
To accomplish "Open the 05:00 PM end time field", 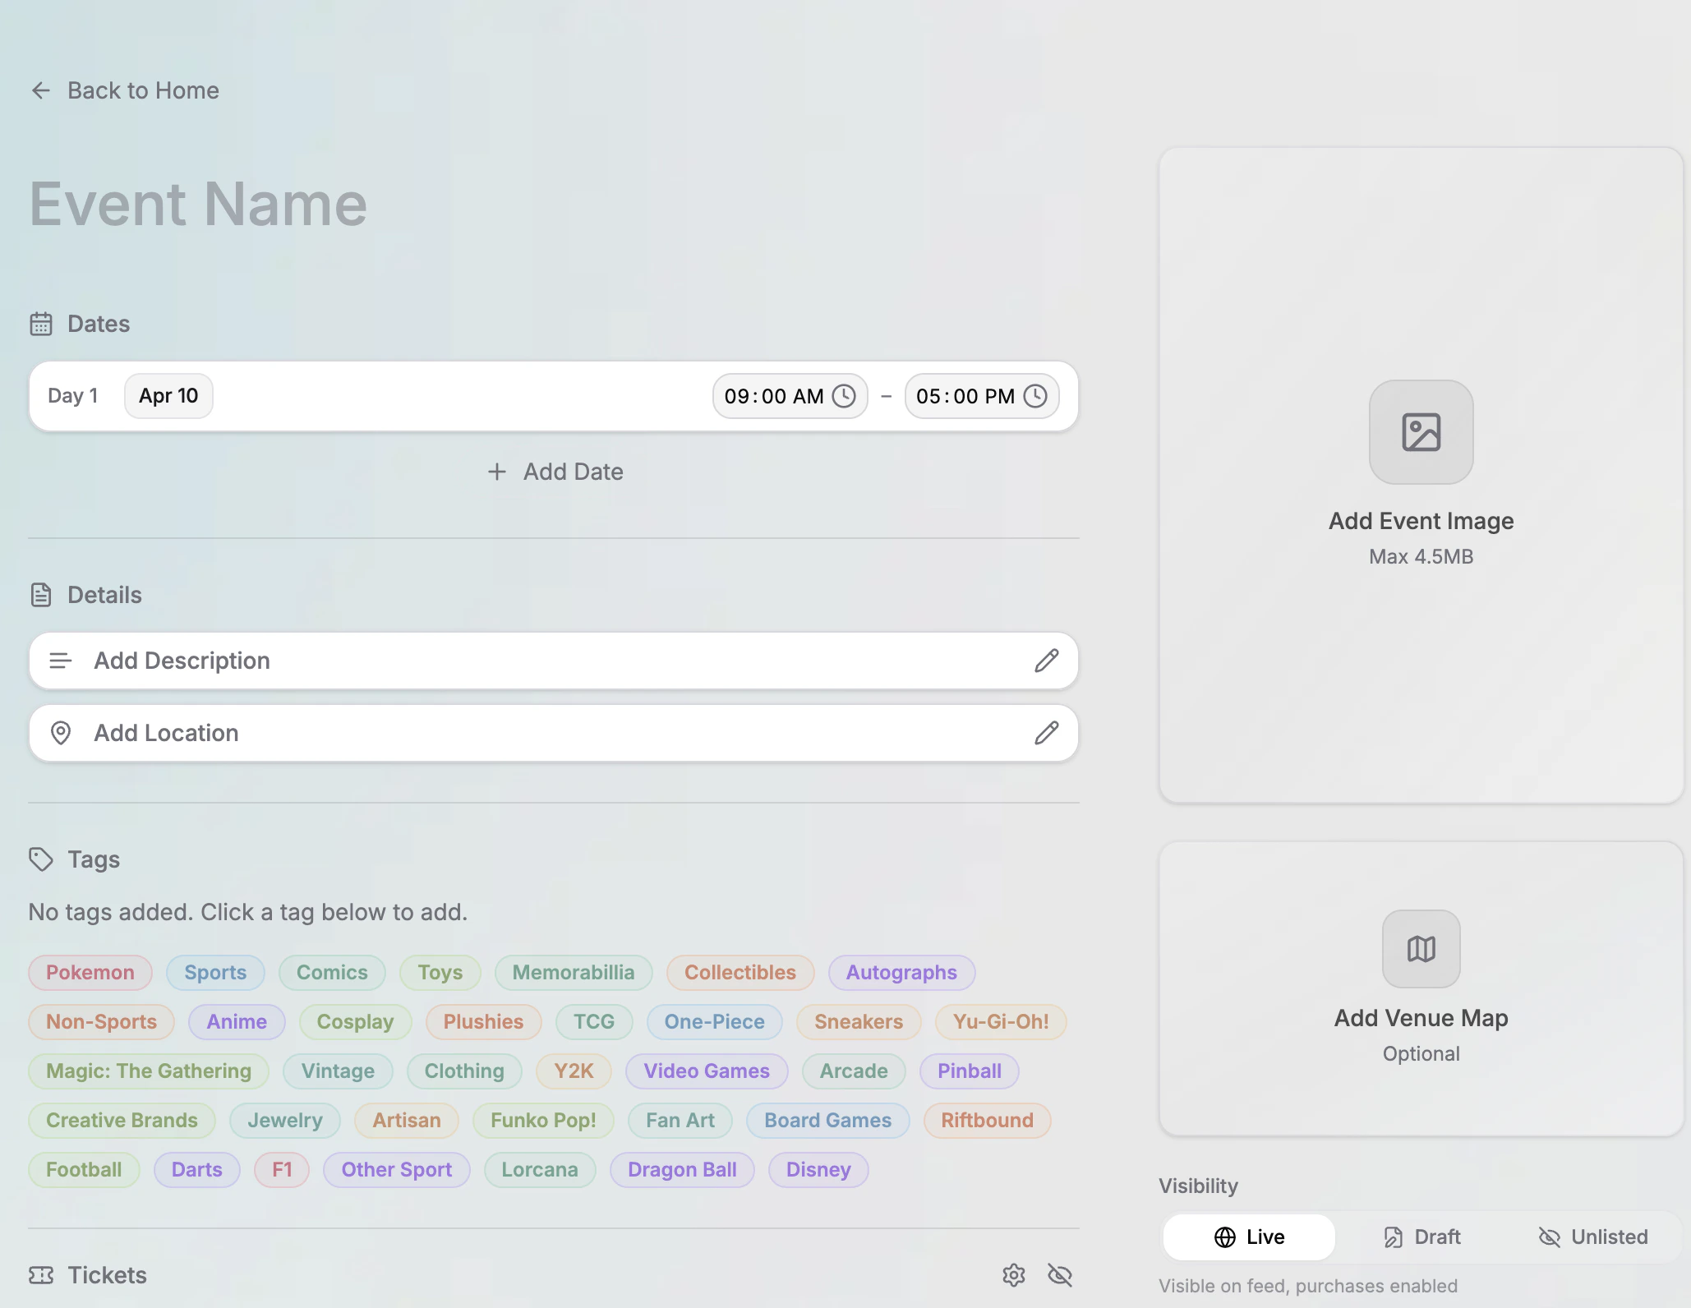I will 982,396.
